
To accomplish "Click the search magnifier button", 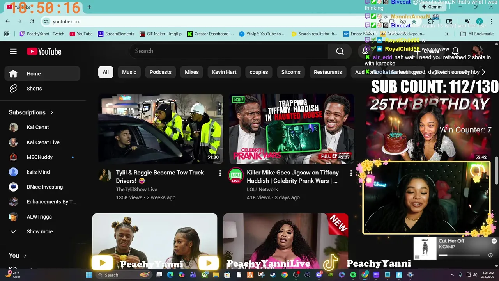I will [340, 51].
